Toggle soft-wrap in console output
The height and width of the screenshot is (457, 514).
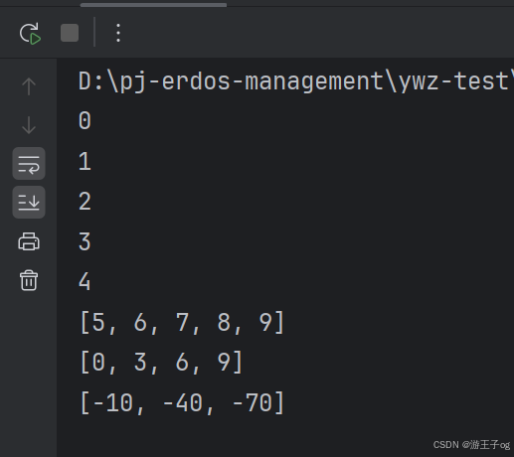coord(29,164)
